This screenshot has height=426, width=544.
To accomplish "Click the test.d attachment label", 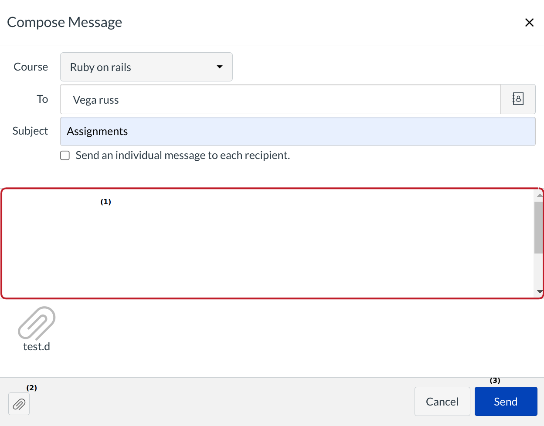I will click(37, 347).
